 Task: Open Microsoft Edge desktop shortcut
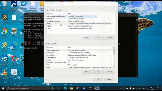[x=14, y=47]
